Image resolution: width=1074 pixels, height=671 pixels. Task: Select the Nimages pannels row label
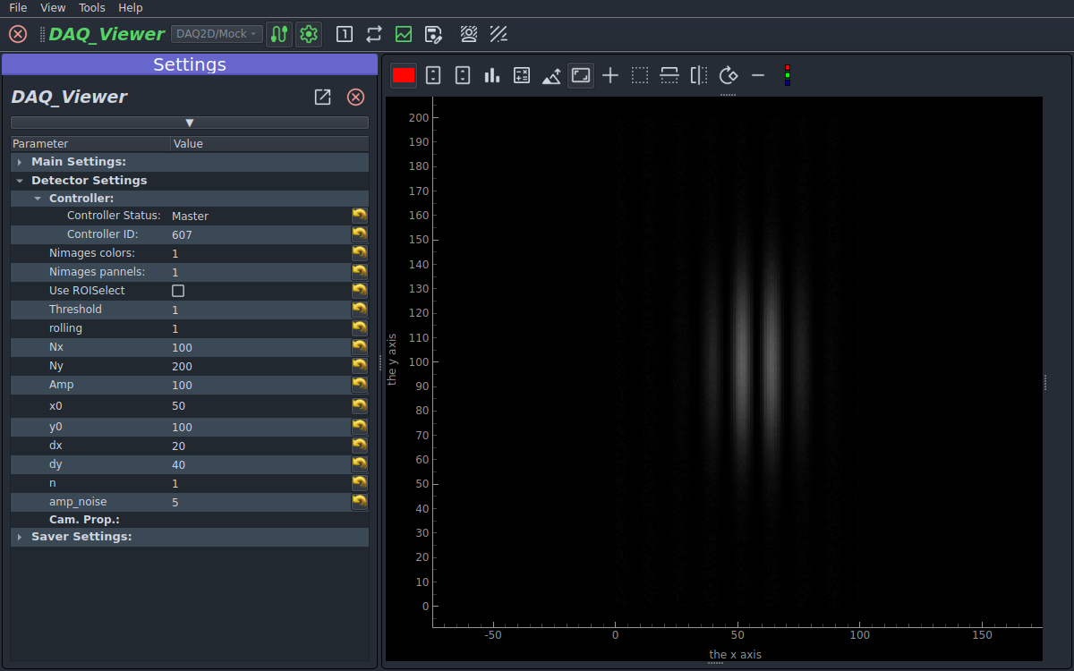tap(97, 272)
